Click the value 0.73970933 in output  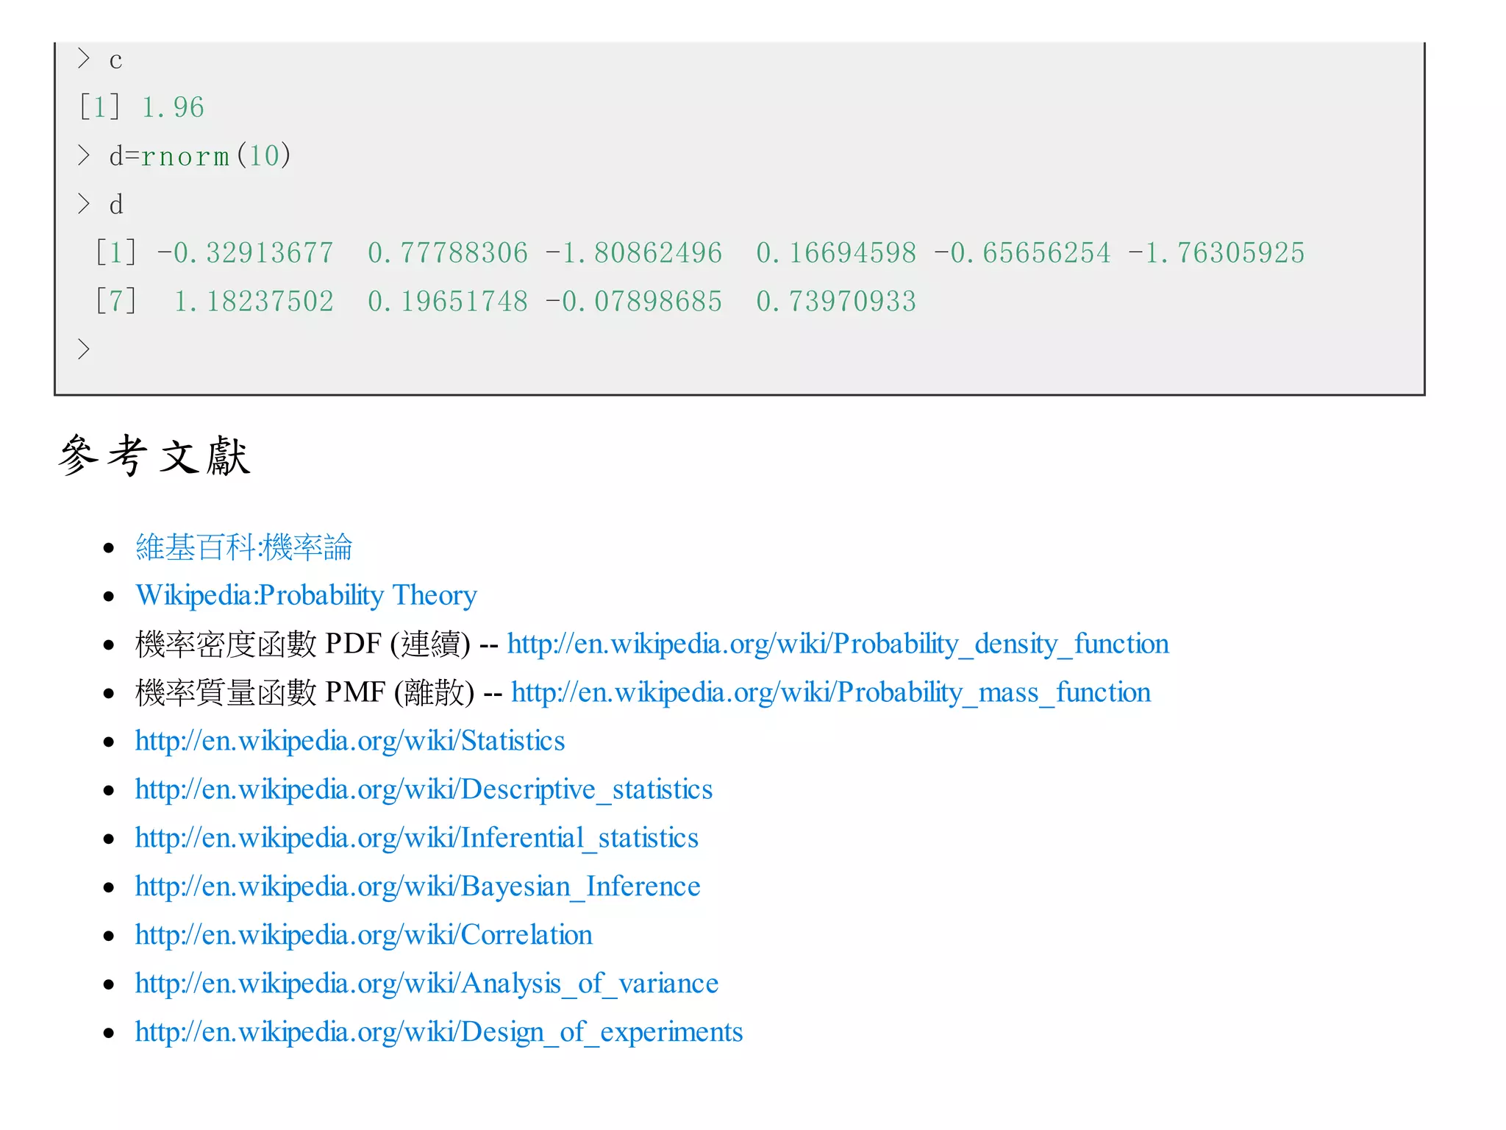point(836,302)
